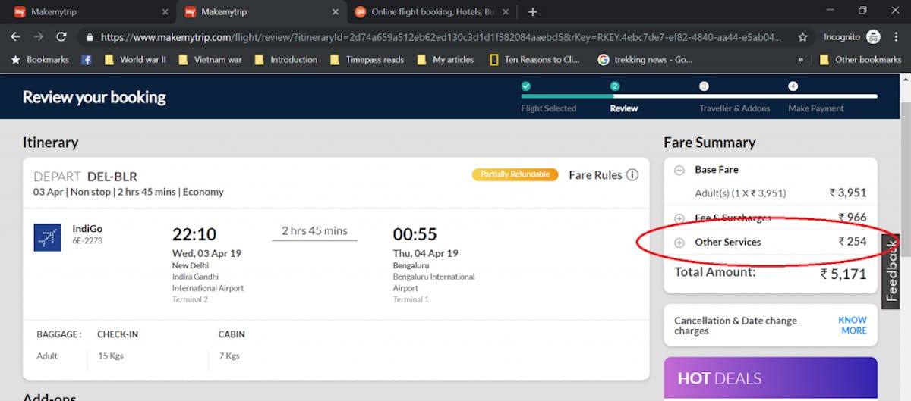Click the Total Amount ₹ 5,171 value

click(843, 274)
